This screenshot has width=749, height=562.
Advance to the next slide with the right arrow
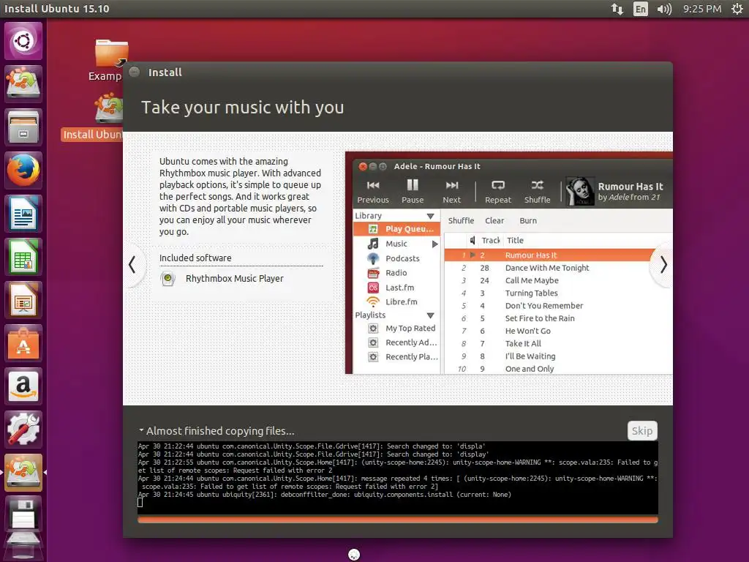point(663,264)
